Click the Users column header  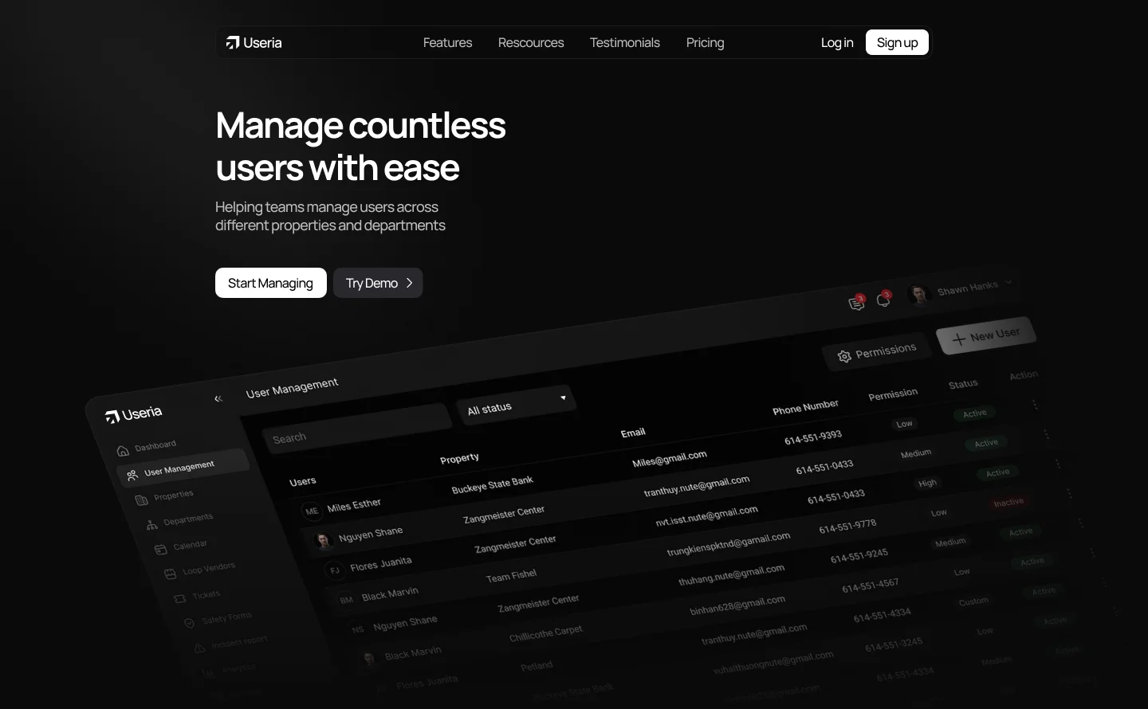[x=303, y=481]
